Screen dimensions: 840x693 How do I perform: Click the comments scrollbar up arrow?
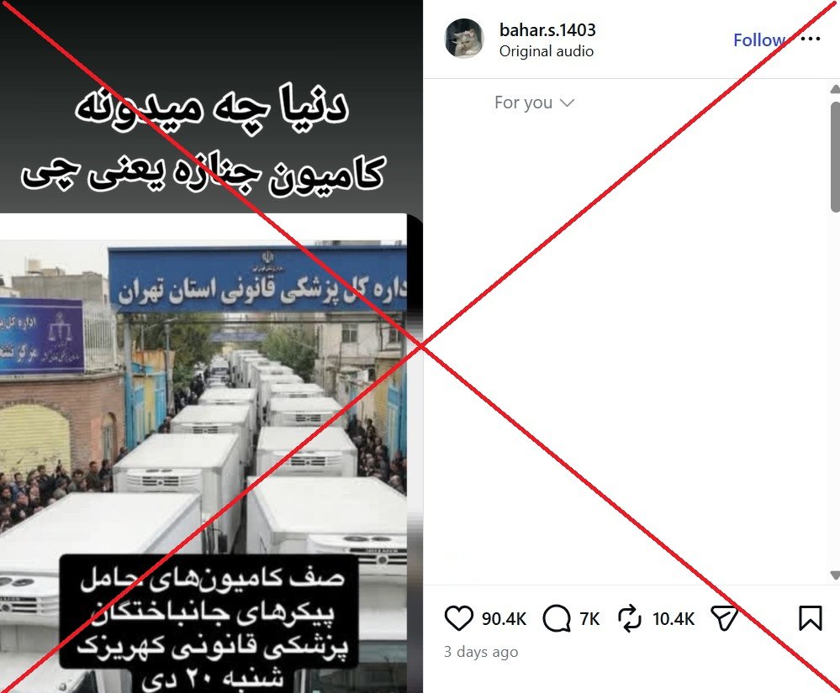click(835, 89)
